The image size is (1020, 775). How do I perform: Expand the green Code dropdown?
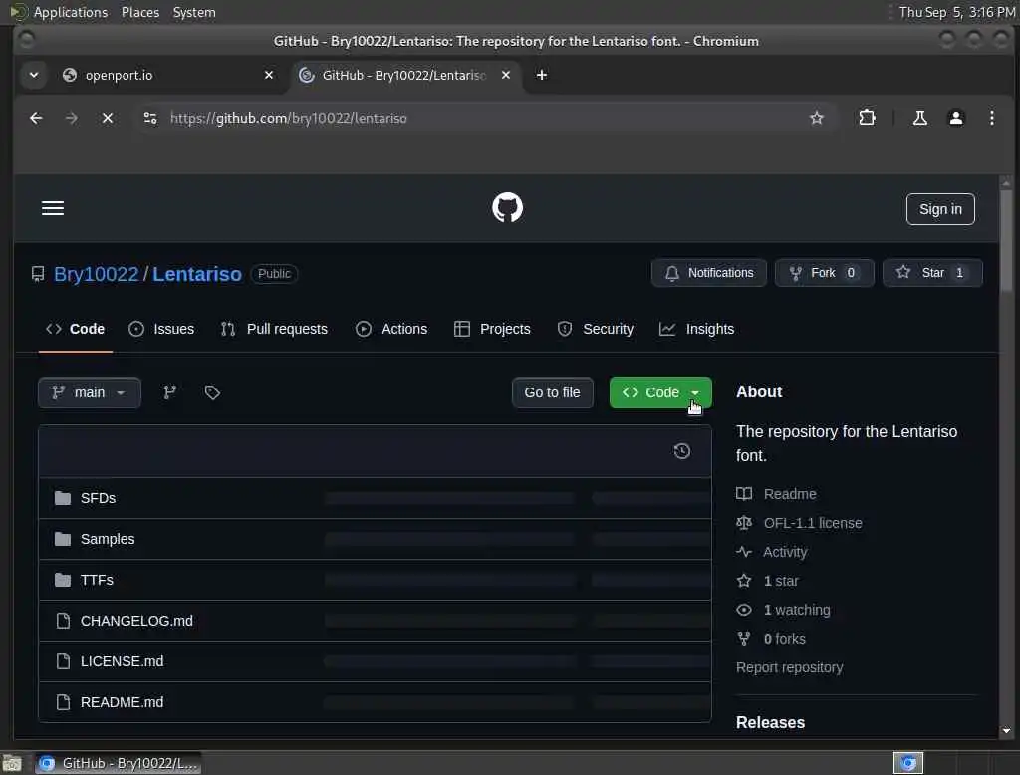click(x=660, y=392)
